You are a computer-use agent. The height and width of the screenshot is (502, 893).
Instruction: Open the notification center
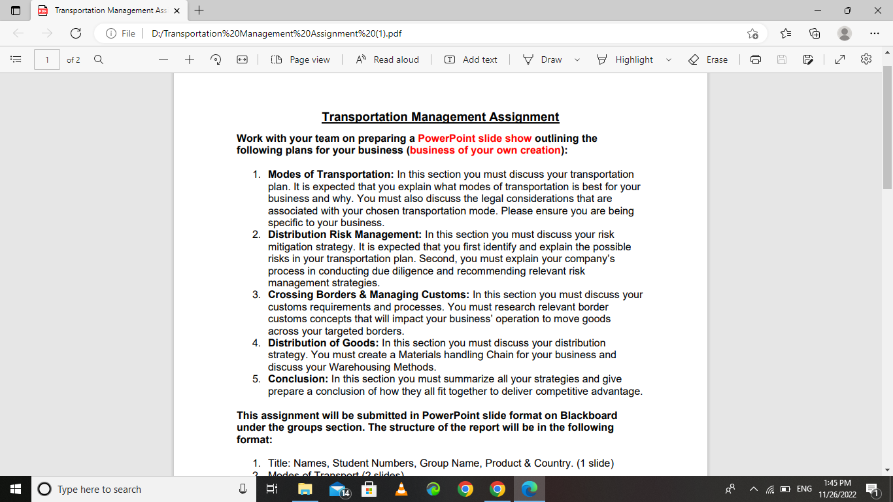(871, 489)
